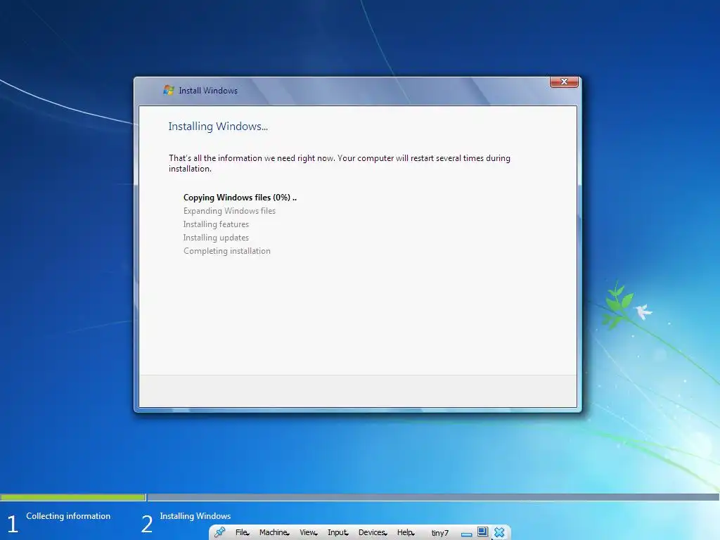Click the green Collecting information progress bar
Image resolution: width=720 pixels, height=540 pixels.
click(x=73, y=497)
